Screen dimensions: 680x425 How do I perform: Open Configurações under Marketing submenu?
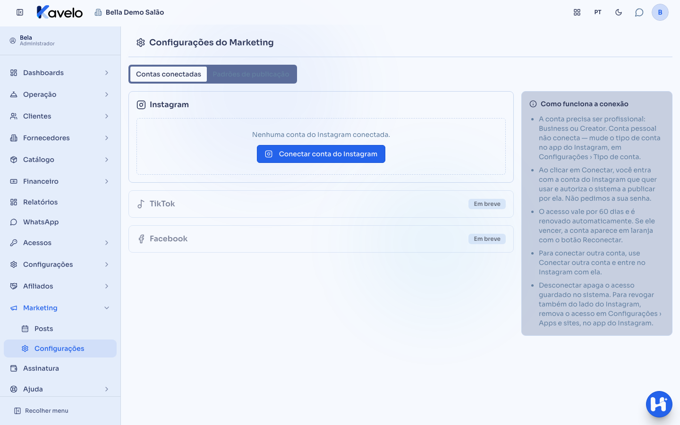(x=60, y=348)
